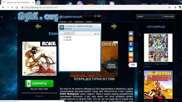Image resolution: width=182 pixels, height=102 pixels.
Task: Open the browser home page
Action: [17, 7]
